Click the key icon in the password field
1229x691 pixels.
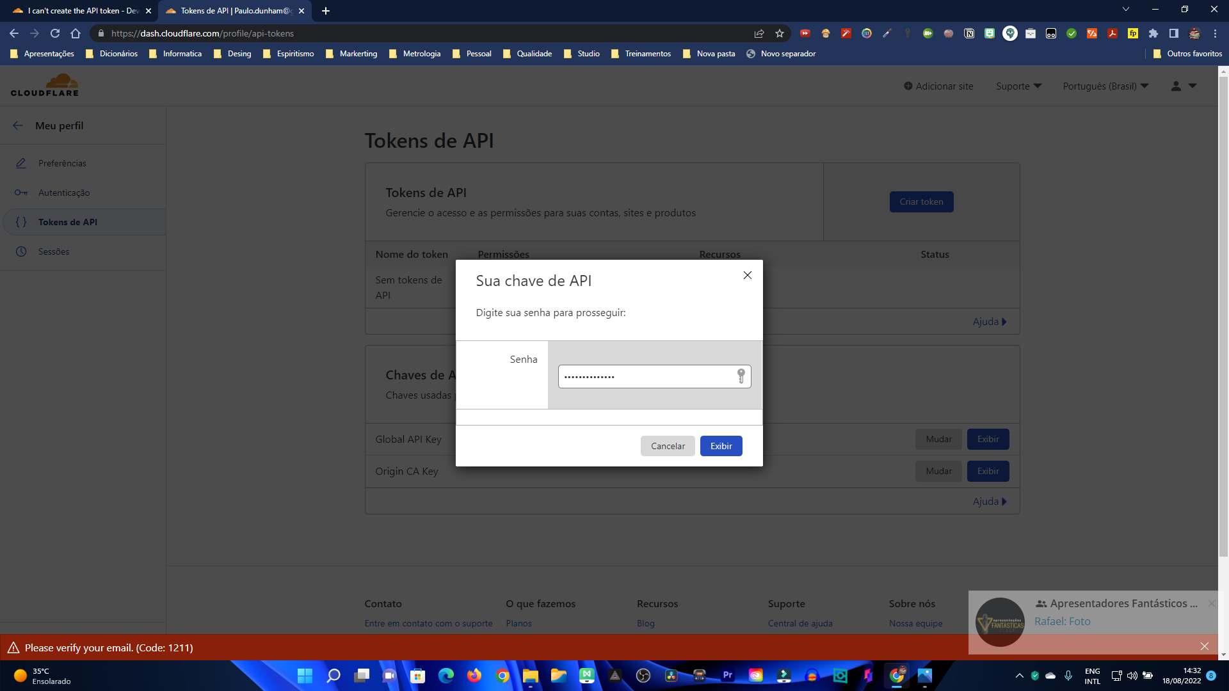[x=741, y=376]
